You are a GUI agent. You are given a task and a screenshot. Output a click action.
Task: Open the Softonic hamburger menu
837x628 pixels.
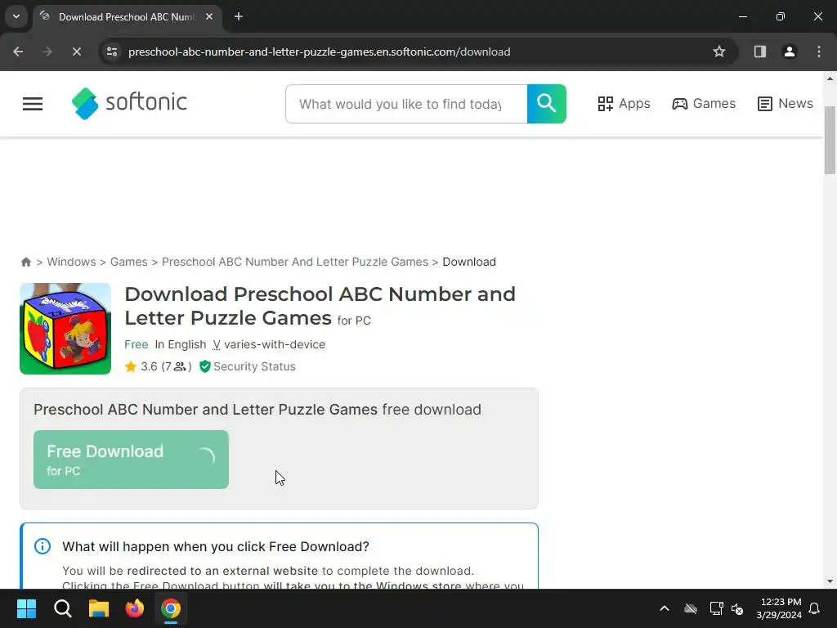coord(33,104)
